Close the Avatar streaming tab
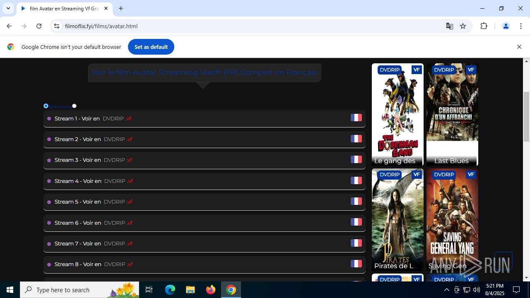Screen dimensions: 530x298 (106, 8)
